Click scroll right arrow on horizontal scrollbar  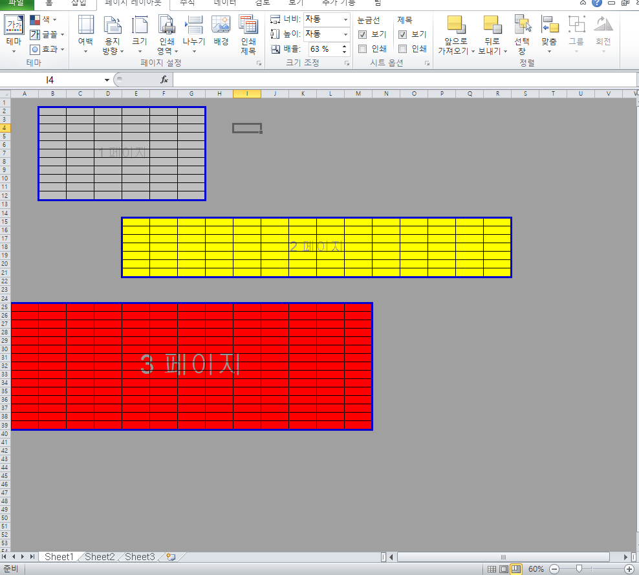pyautogui.click(x=625, y=557)
